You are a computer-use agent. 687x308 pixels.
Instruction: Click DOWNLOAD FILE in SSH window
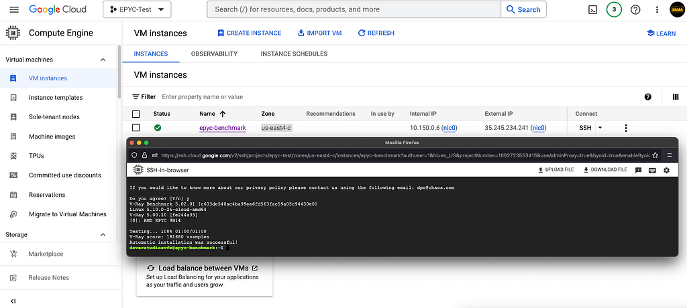coord(605,170)
